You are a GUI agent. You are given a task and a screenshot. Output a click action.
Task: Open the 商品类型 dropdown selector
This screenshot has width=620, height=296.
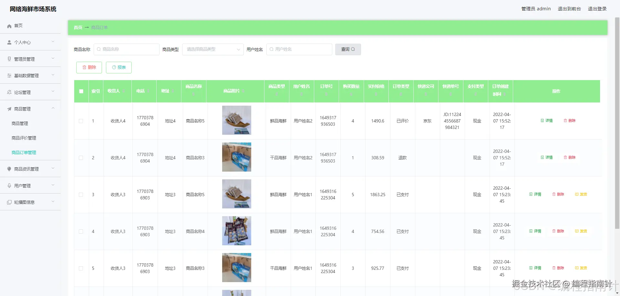point(213,49)
